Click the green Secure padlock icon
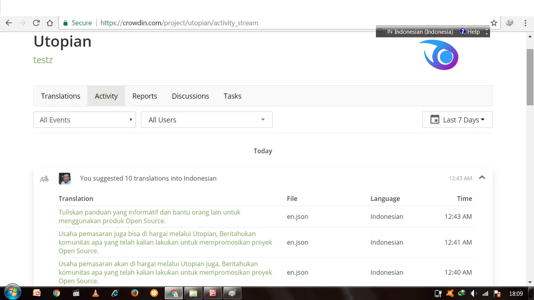The height and width of the screenshot is (300, 534). [x=65, y=23]
